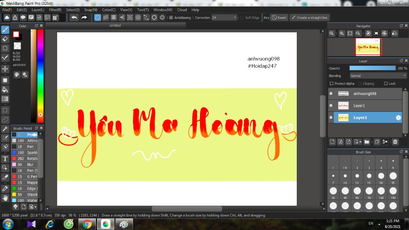
Task: Open the Filter menu
Action: click(55, 10)
